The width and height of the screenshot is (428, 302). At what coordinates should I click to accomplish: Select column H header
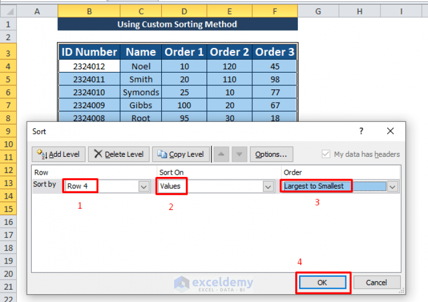(359, 11)
